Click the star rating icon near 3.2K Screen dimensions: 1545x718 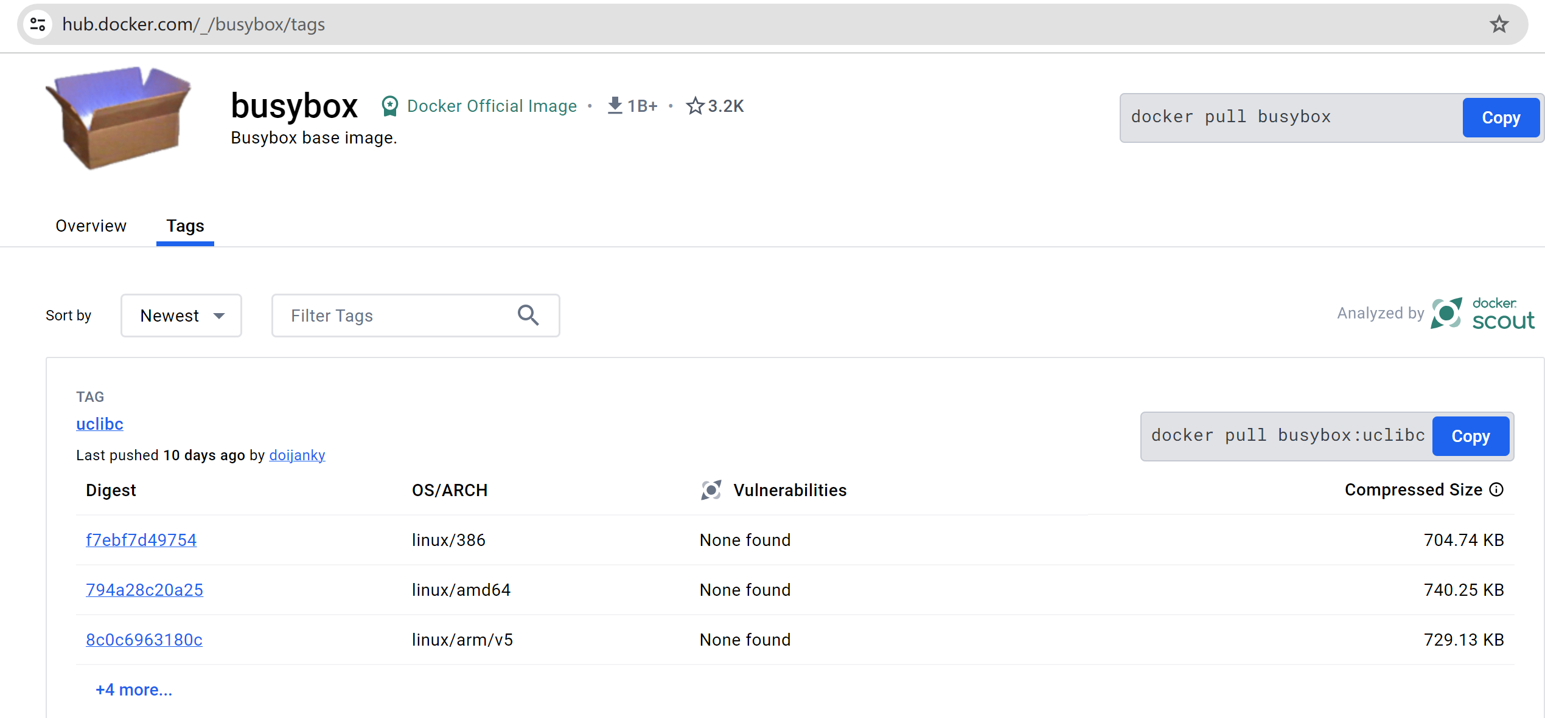coord(695,106)
